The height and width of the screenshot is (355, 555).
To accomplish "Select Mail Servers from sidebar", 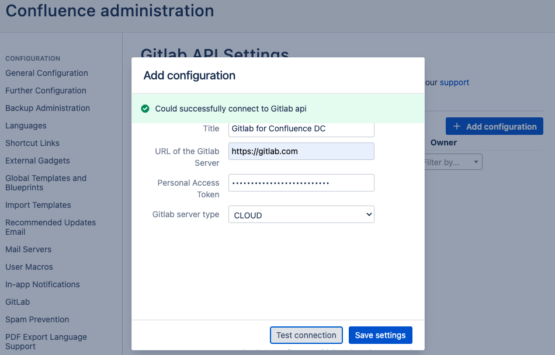I will (x=28, y=249).
